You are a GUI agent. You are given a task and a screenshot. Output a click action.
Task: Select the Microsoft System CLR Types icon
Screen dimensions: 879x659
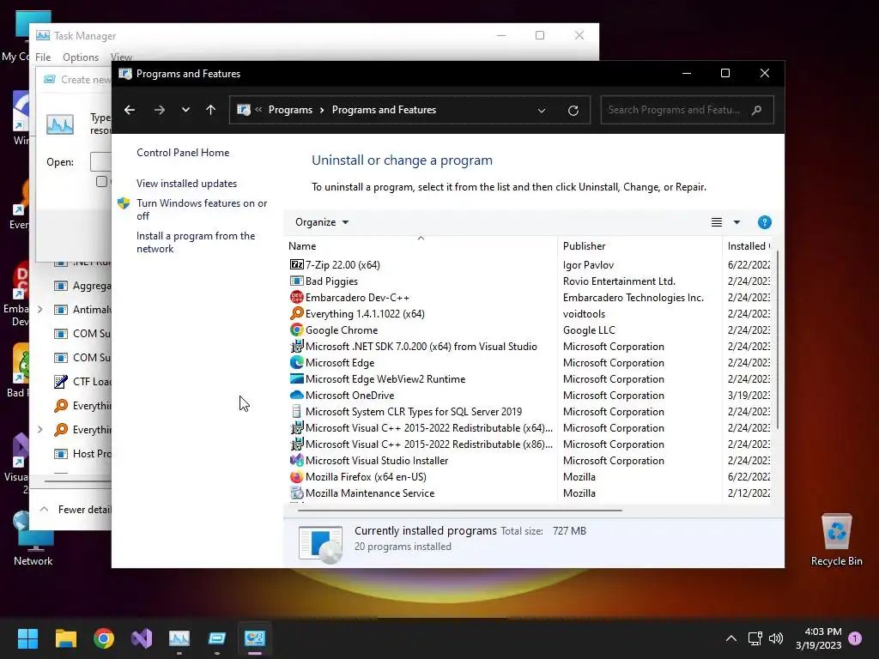tap(296, 411)
